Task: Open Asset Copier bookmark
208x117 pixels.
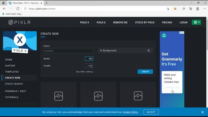Action: tap(12, 14)
